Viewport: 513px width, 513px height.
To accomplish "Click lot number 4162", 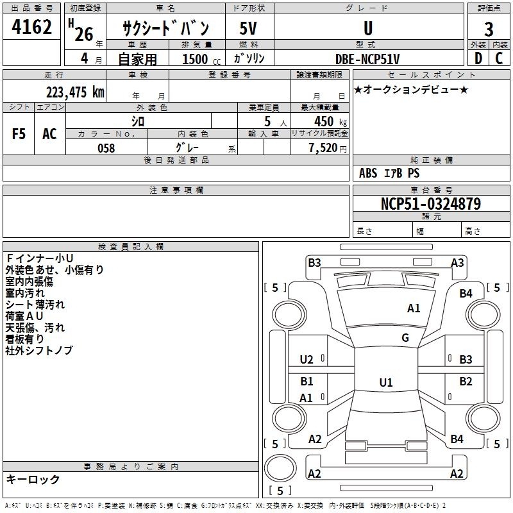I will pos(32,29).
